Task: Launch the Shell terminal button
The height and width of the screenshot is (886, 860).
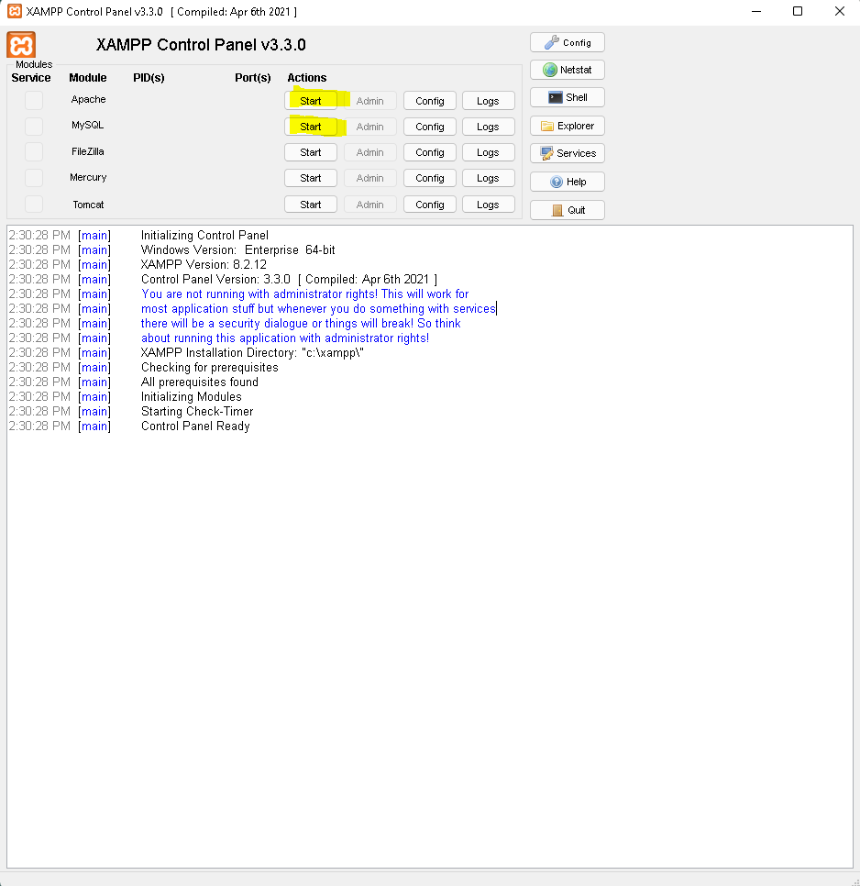Action: pos(567,97)
